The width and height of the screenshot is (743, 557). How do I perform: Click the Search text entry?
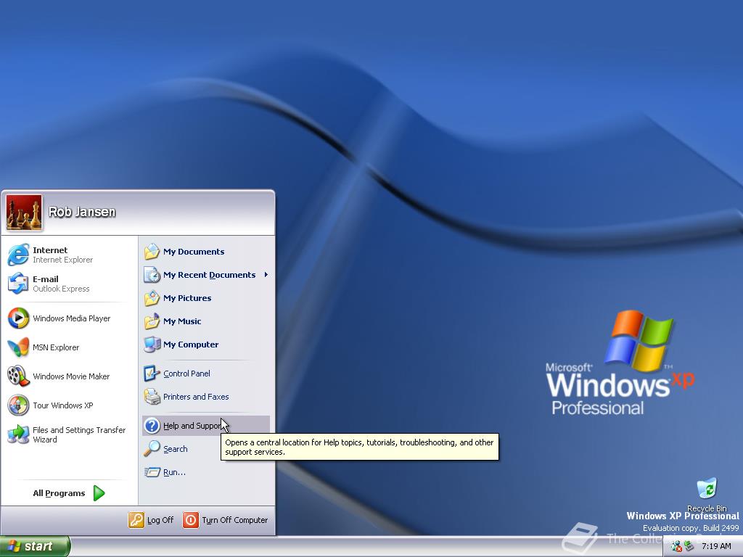(x=176, y=448)
